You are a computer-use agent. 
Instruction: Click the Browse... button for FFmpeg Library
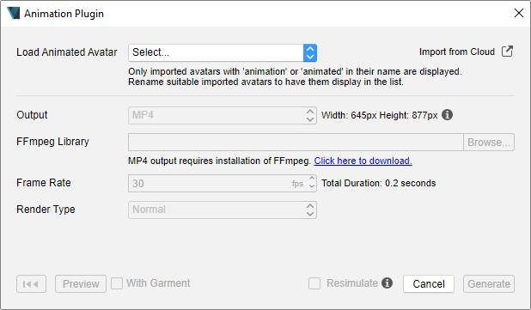click(x=489, y=143)
